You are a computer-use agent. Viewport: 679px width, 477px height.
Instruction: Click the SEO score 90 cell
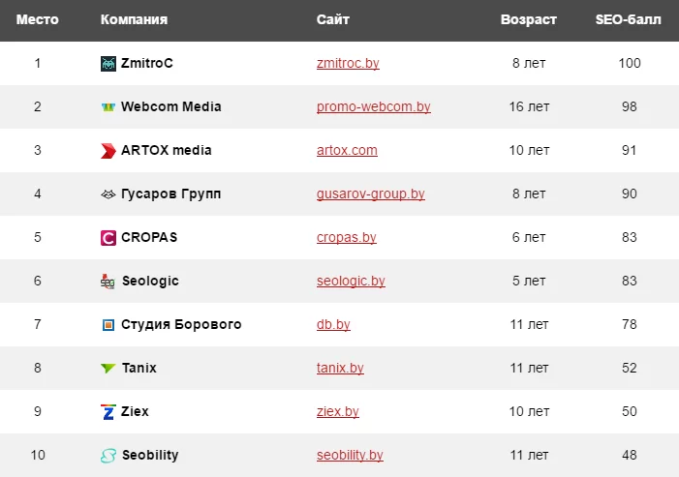click(630, 194)
